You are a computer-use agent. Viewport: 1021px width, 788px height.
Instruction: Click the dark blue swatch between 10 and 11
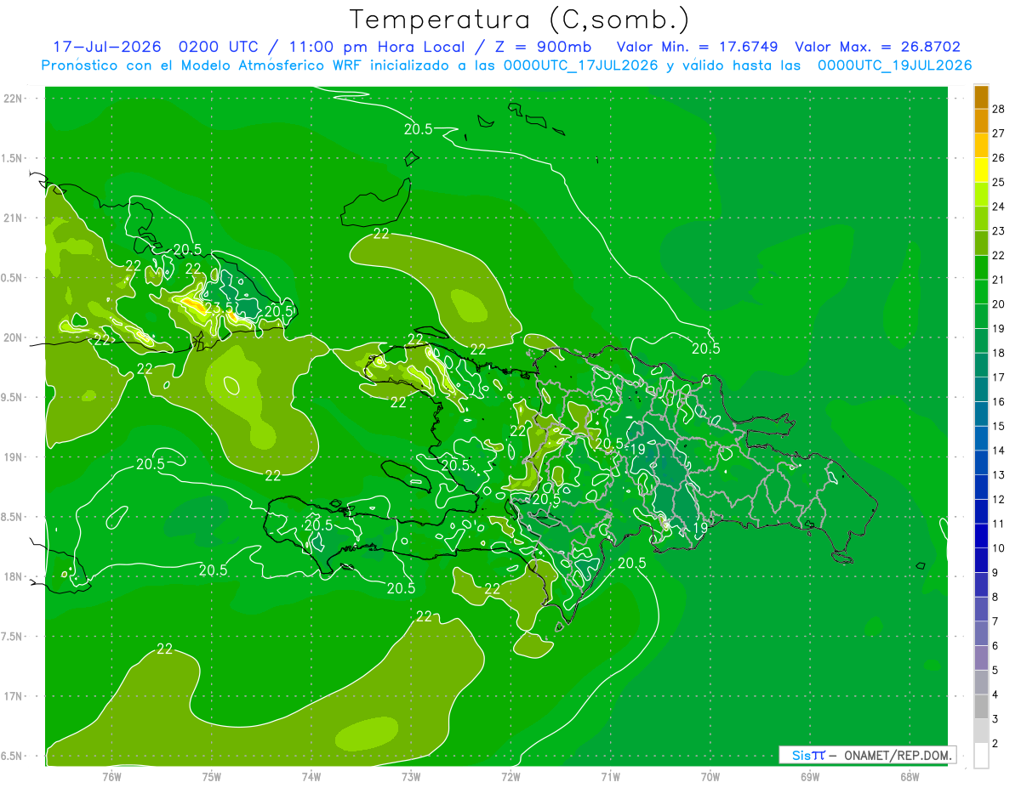coord(981,536)
